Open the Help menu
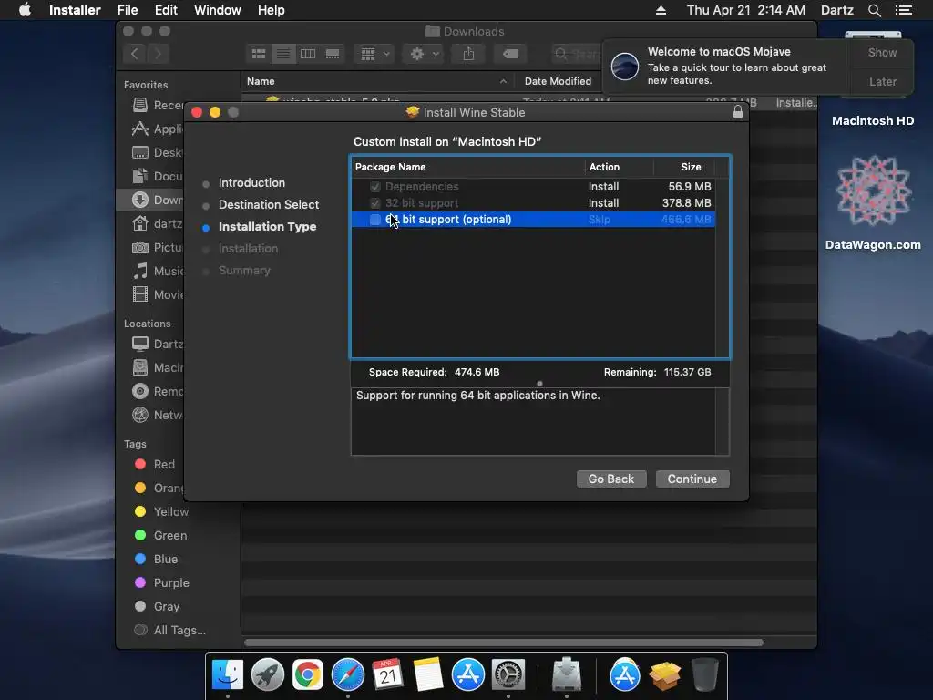This screenshot has width=933, height=700. (271, 10)
